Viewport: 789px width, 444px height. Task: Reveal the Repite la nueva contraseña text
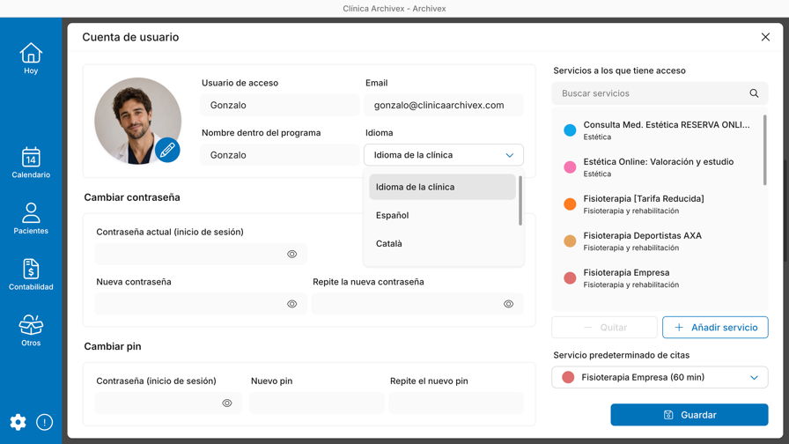[508, 304]
